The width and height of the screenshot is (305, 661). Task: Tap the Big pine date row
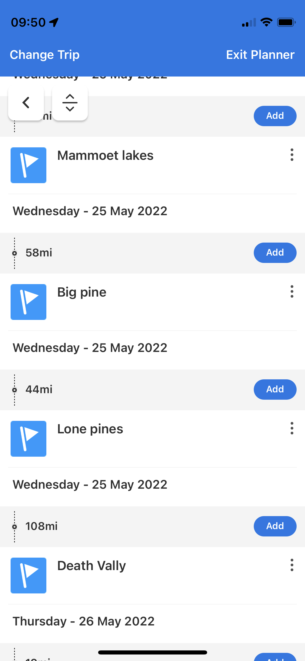90,348
